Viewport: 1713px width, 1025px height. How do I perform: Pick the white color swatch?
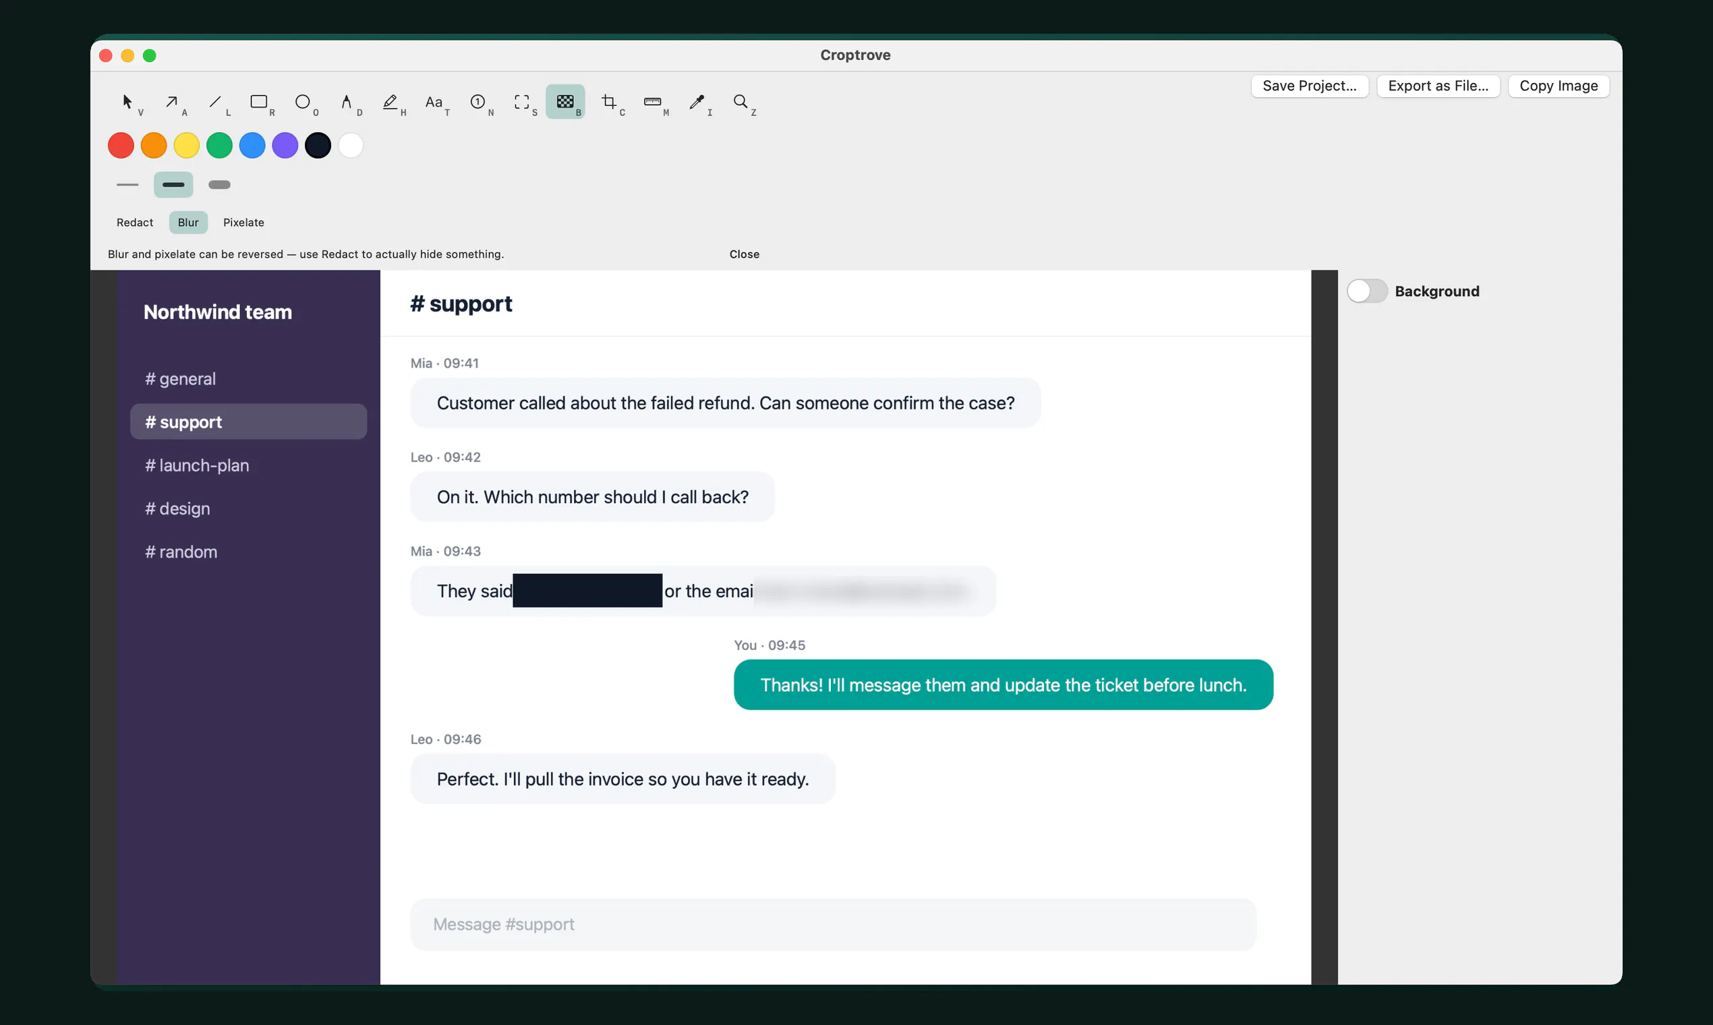[x=350, y=146]
